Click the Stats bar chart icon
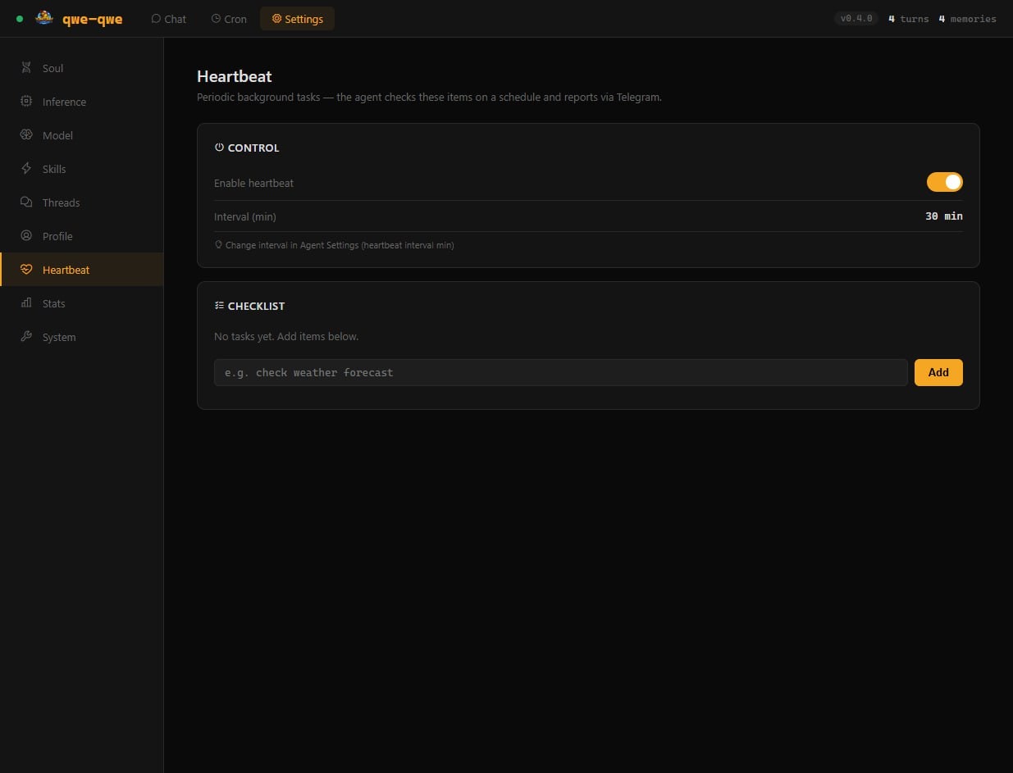 point(26,303)
